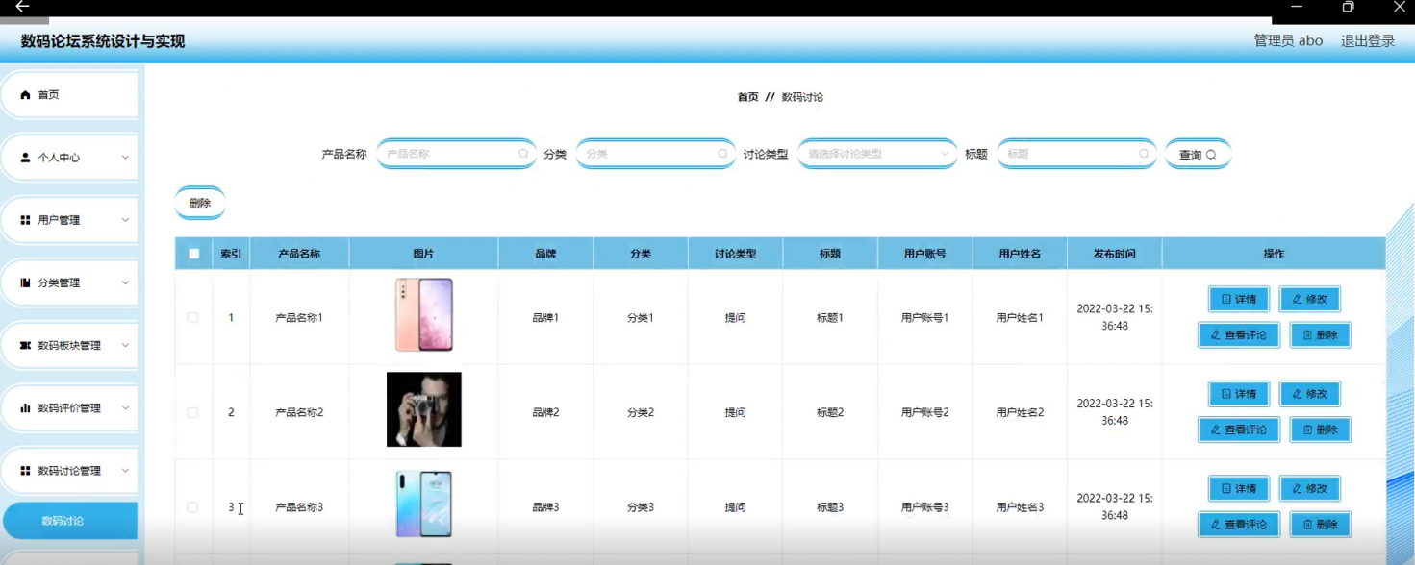Click cell 品牌2

(545, 412)
